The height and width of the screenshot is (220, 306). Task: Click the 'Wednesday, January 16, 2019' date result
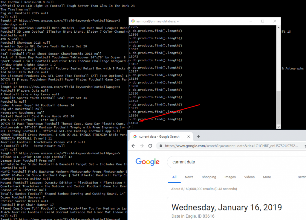click(x=227, y=207)
